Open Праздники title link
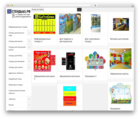The image size is (140, 119). point(115,109)
